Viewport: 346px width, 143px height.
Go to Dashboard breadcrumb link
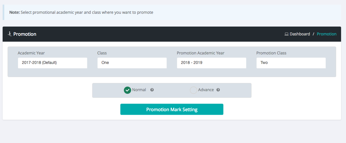pyautogui.click(x=300, y=34)
